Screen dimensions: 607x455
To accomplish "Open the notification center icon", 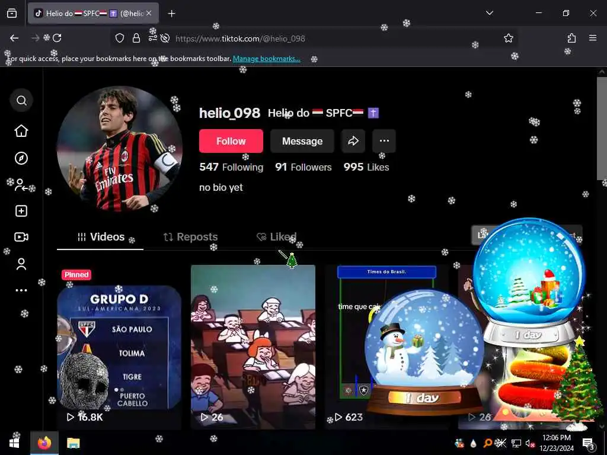I will [x=588, y=443].
